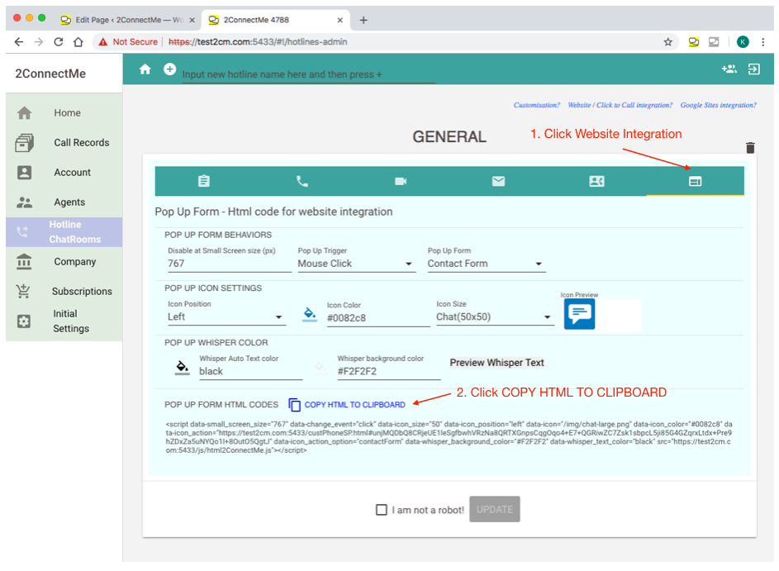This screenshot has height=571, width=779.
Task: Click the browser back arrow
Action: coord(19,42)
